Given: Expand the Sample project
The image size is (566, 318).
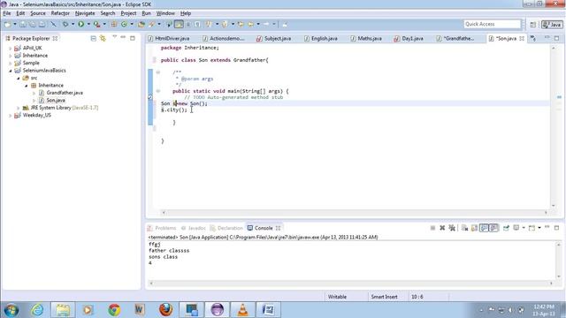Looking at the screenshot, I should pos(10,63).
